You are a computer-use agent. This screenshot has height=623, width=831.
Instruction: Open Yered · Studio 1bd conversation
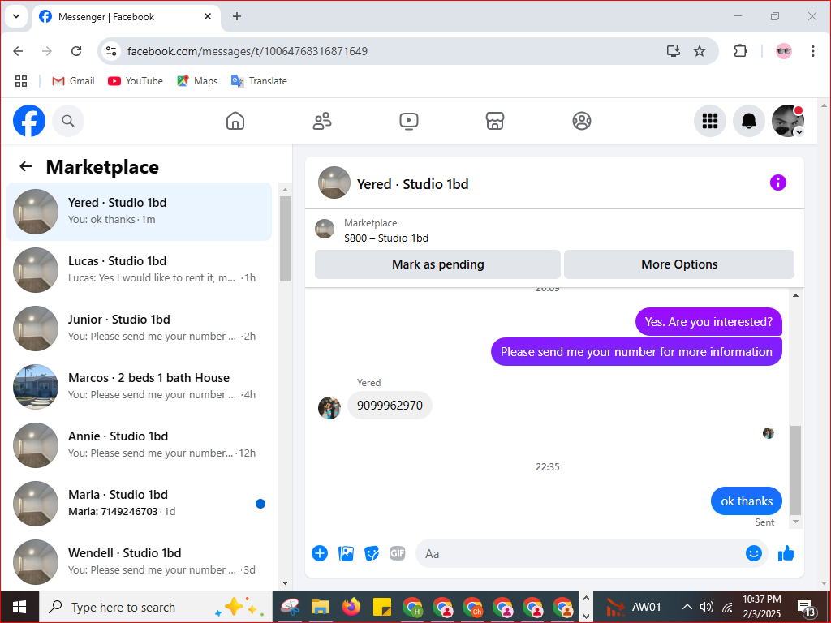pyautogui.click(x=140, y=212)
